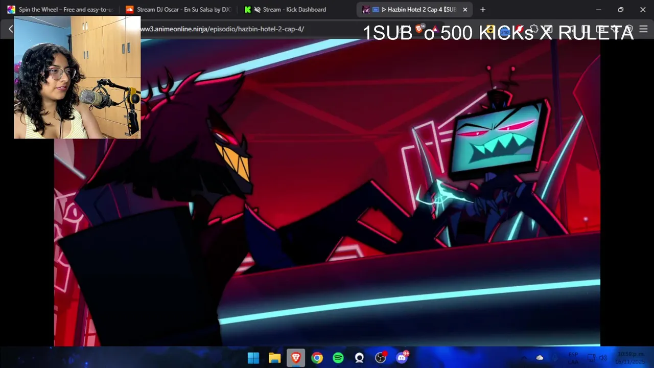Screen dimensions: 654x368
Task: Click the browser back arrow
Action: click(x=11, y=29)
